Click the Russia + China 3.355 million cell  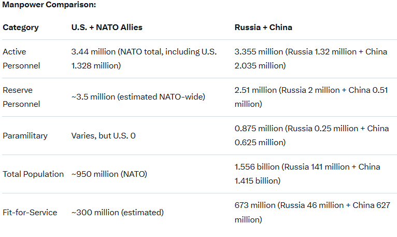310,59
